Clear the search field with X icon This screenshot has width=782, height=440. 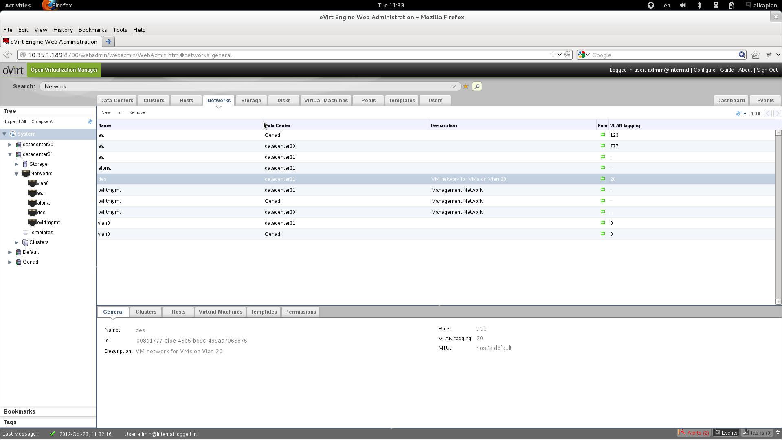click(454, 86)
